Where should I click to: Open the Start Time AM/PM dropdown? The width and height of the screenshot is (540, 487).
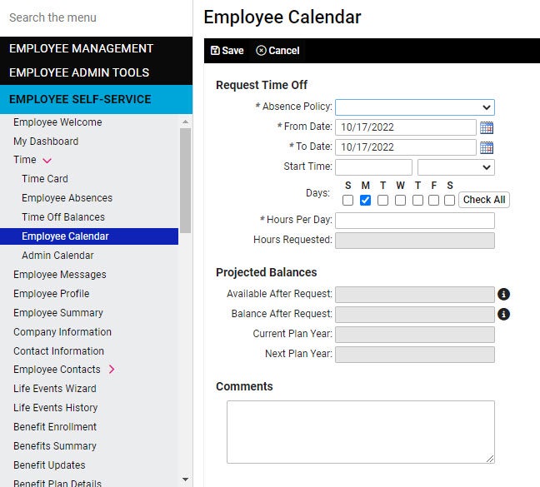tap(456, 167)
